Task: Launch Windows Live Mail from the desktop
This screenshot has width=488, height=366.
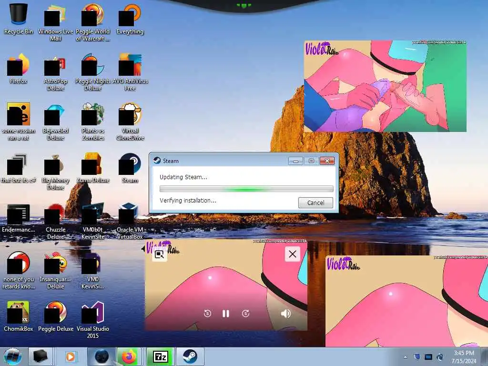Action: [x=55, y=23]
